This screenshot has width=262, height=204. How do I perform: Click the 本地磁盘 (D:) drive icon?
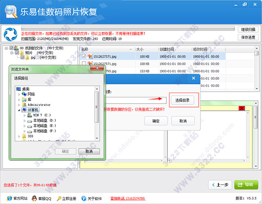(x=30, y=121)
